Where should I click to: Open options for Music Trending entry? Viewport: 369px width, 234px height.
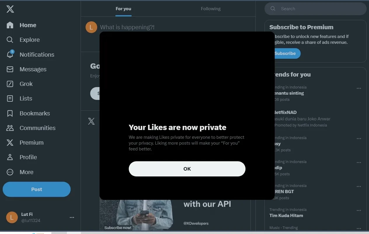click(359, 228)
